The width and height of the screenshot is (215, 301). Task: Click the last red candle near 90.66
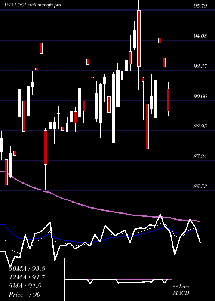tap(168, 100)
